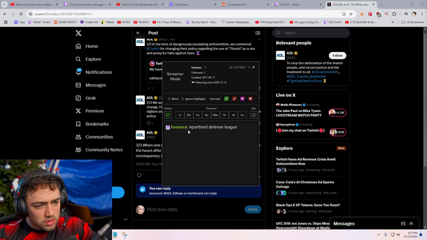Screen dimensions: 427x240
Task: Open Grok in X sidebar
Action: (85, 98)
